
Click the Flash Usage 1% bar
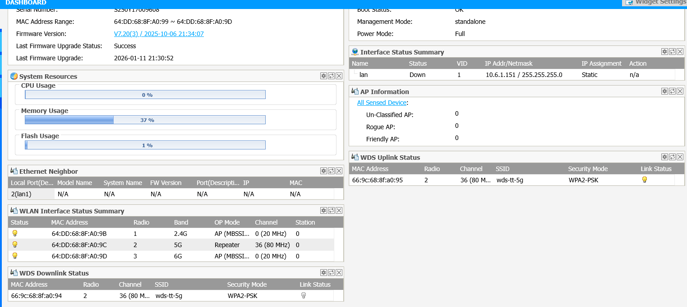point(145,145)
